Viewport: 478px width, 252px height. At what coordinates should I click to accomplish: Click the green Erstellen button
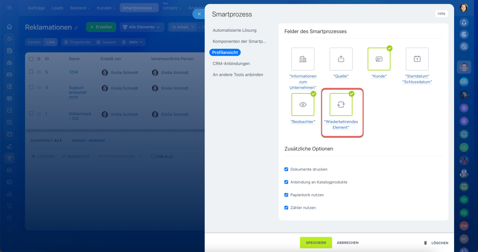point(101,27)
